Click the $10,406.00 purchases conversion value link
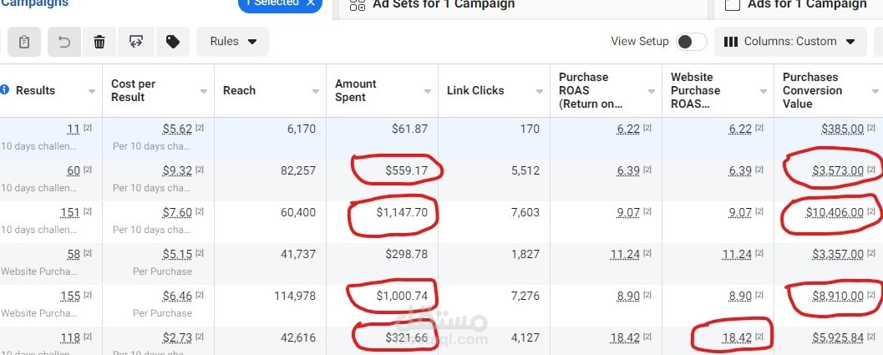Screen dimensions: 883x355 pos(835,213)
